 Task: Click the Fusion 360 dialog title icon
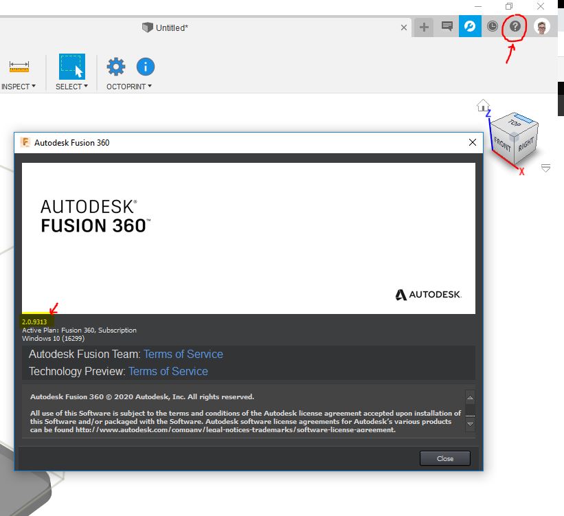(25, 142)
